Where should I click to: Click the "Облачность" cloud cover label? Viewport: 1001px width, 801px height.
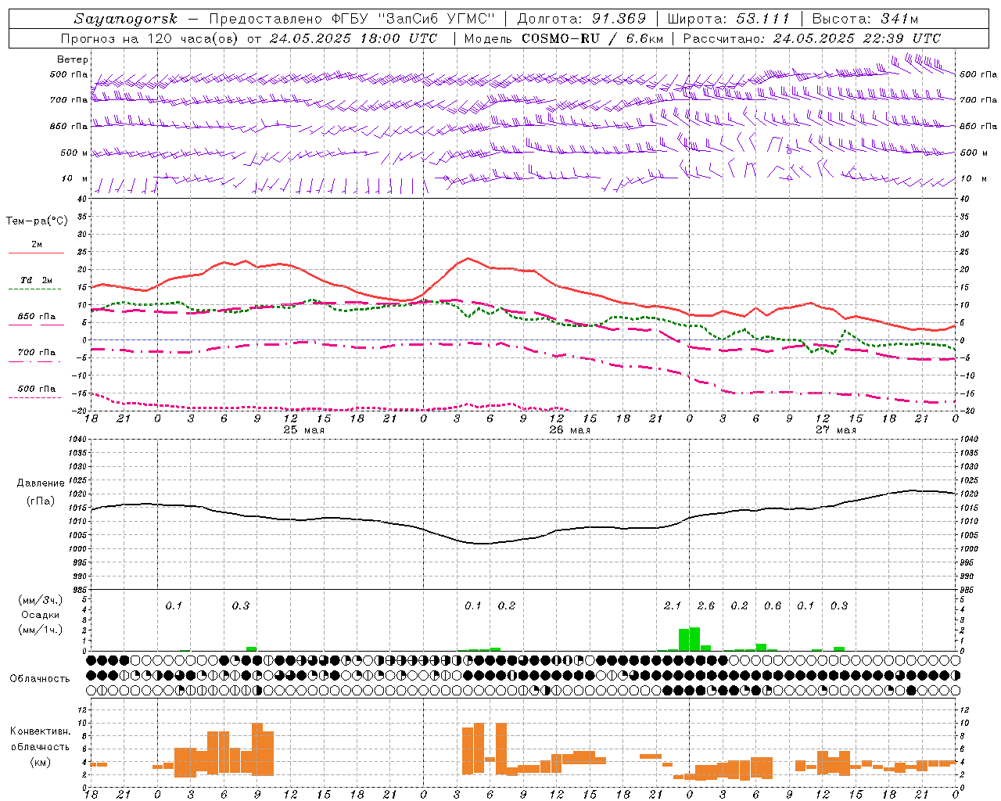(x=40, y=678)
